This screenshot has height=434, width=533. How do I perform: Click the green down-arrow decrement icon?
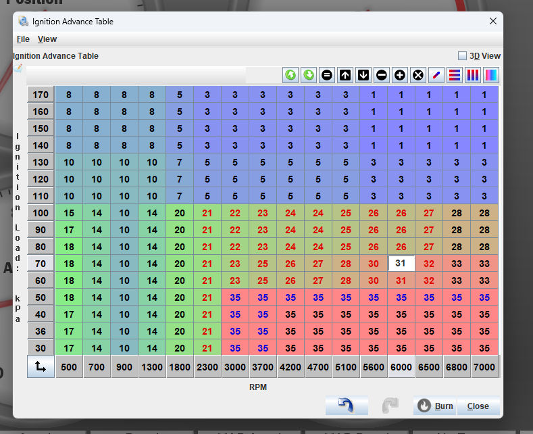click(x=309, y=75)
